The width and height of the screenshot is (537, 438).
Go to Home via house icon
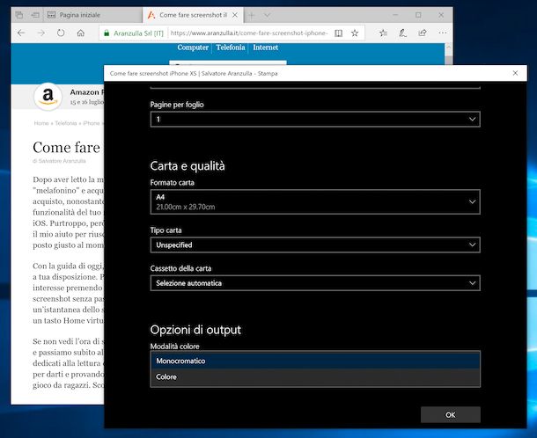pos(81,33)
